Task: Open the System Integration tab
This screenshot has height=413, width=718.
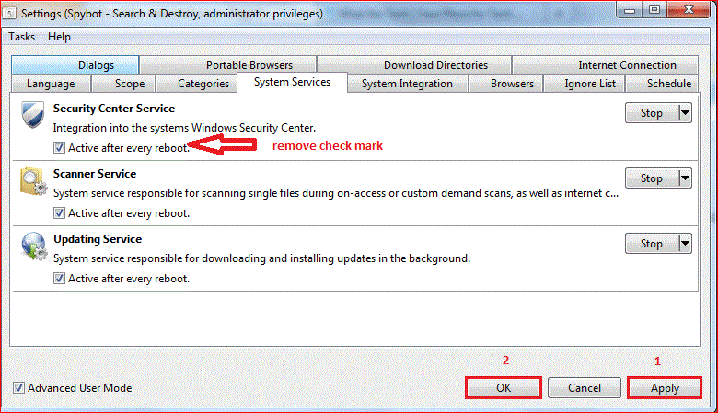Action: point(407,84)
